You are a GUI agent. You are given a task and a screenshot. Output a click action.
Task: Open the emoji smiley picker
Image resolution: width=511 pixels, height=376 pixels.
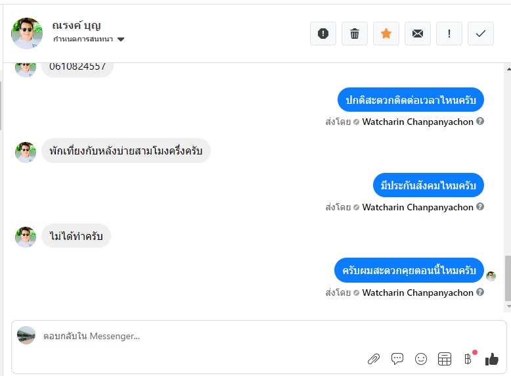(x=421, y=359)
